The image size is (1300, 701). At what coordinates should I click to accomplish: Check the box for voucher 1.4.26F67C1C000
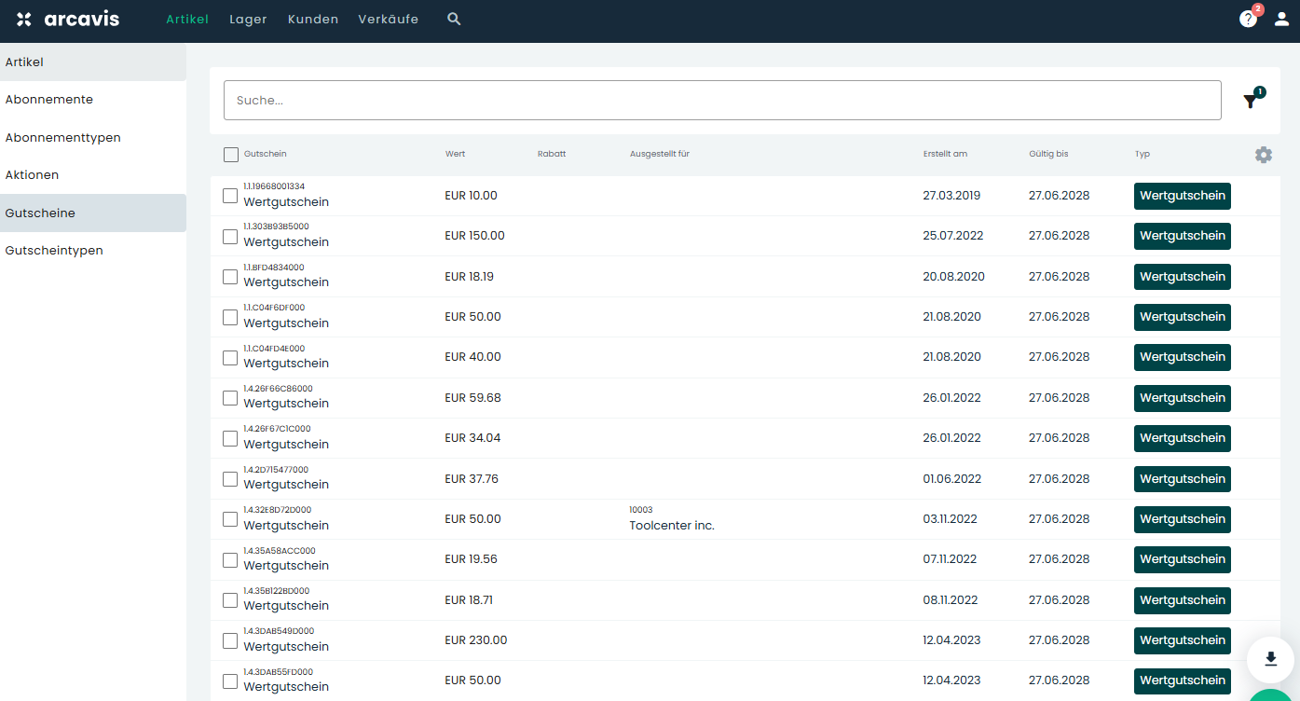coord(230,439)
